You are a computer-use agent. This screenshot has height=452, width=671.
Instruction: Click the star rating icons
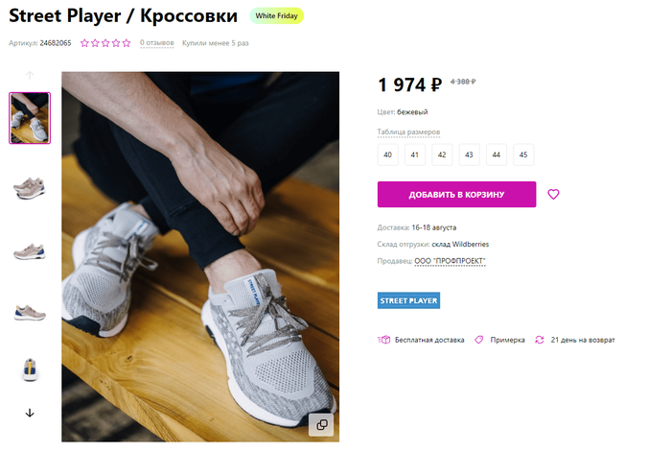click(x=105, y=43)
